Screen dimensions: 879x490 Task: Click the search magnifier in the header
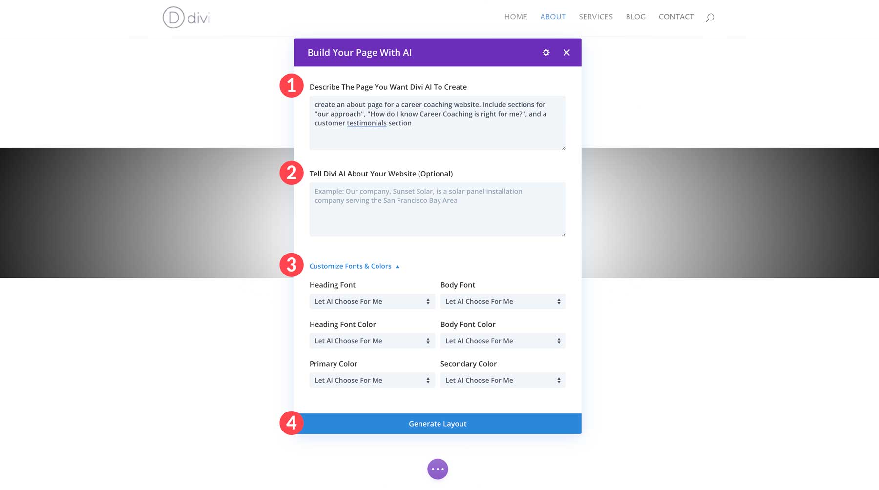[710, 17]
